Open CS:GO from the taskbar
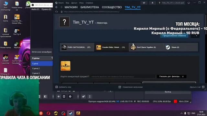 tap(78, 113)
